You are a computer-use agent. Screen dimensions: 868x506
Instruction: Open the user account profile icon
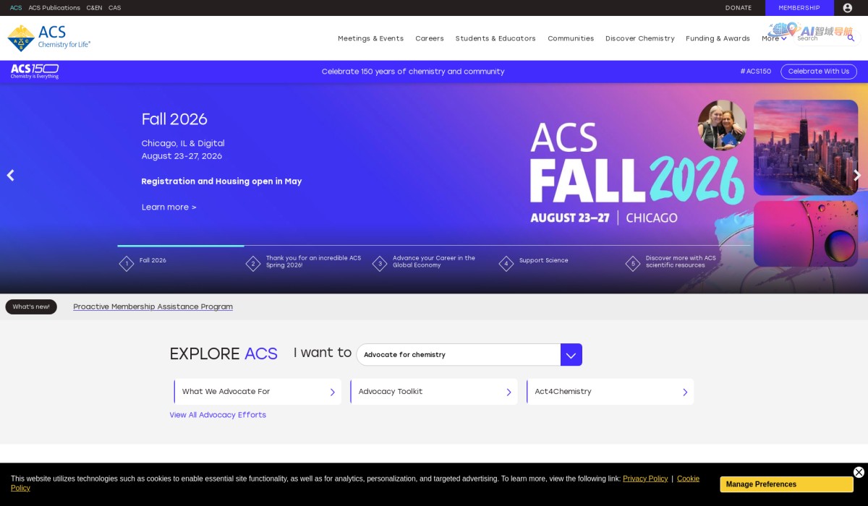click(847, 8)
